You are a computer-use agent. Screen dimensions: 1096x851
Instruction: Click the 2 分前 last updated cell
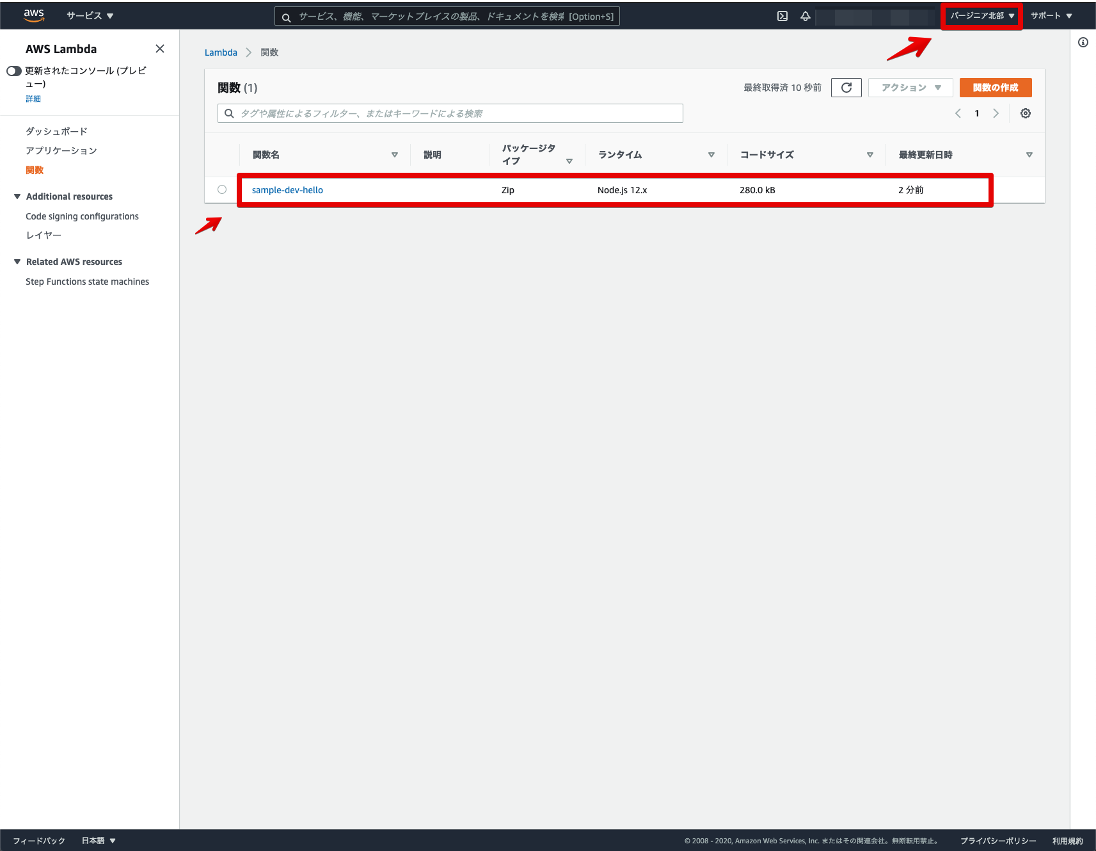click(911, 190)
